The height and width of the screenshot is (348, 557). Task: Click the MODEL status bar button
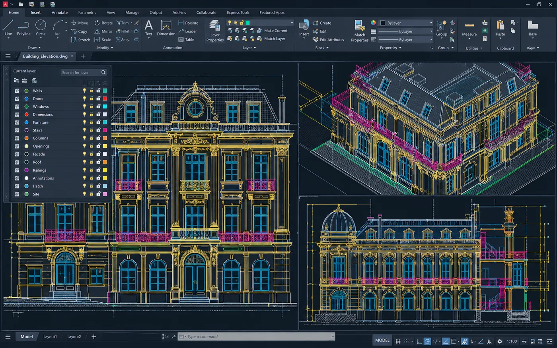382,340
